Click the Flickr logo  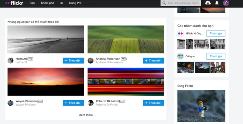tap(14, 3)
